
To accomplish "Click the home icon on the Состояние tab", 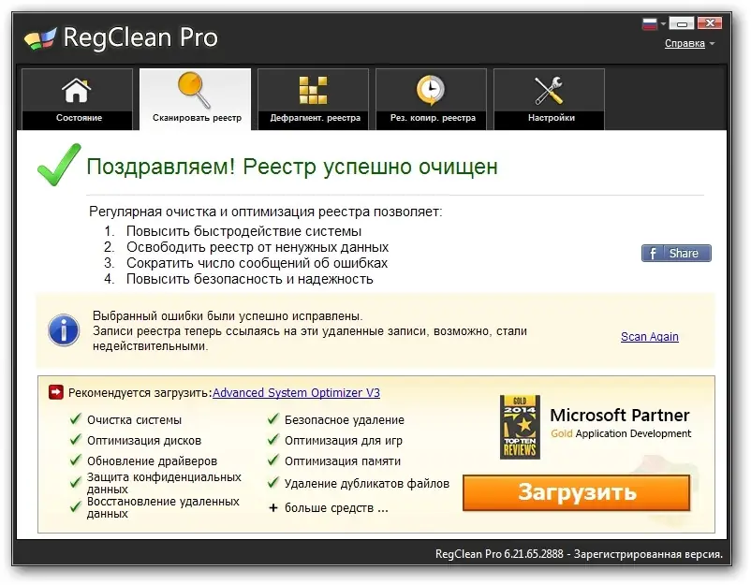I will coord(76,91).
